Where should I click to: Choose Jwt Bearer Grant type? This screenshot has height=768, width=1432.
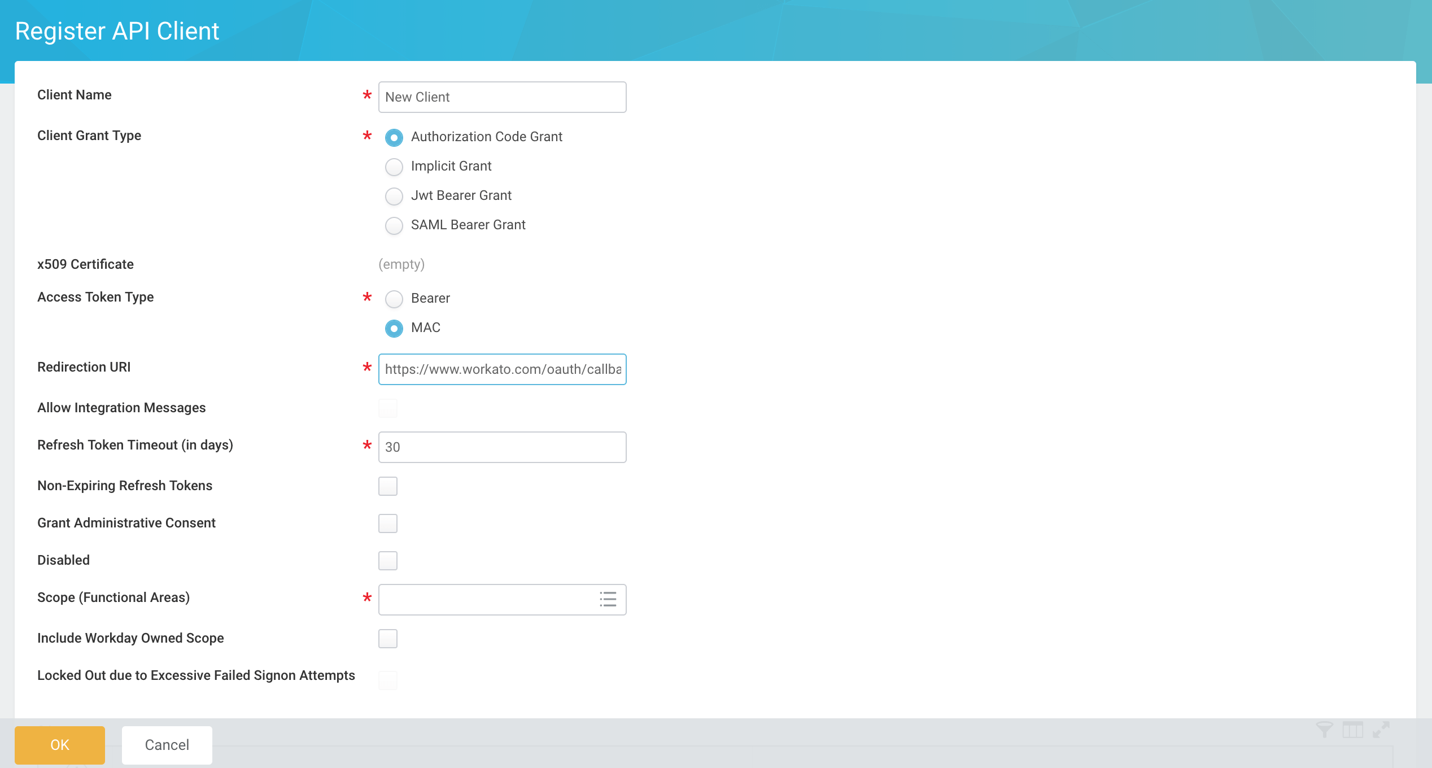point(394,196)
